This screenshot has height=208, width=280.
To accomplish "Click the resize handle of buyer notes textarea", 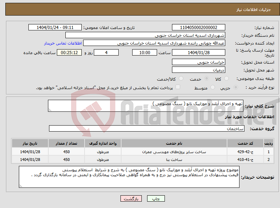I will point(21,186).
